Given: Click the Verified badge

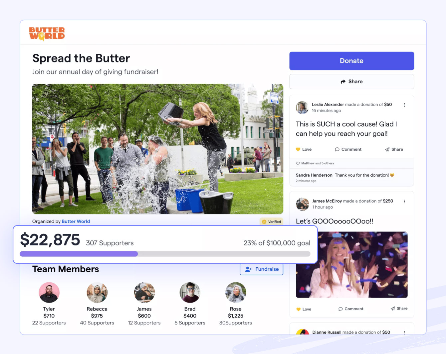Looking at the screenshot, I should tap(271, 222).
